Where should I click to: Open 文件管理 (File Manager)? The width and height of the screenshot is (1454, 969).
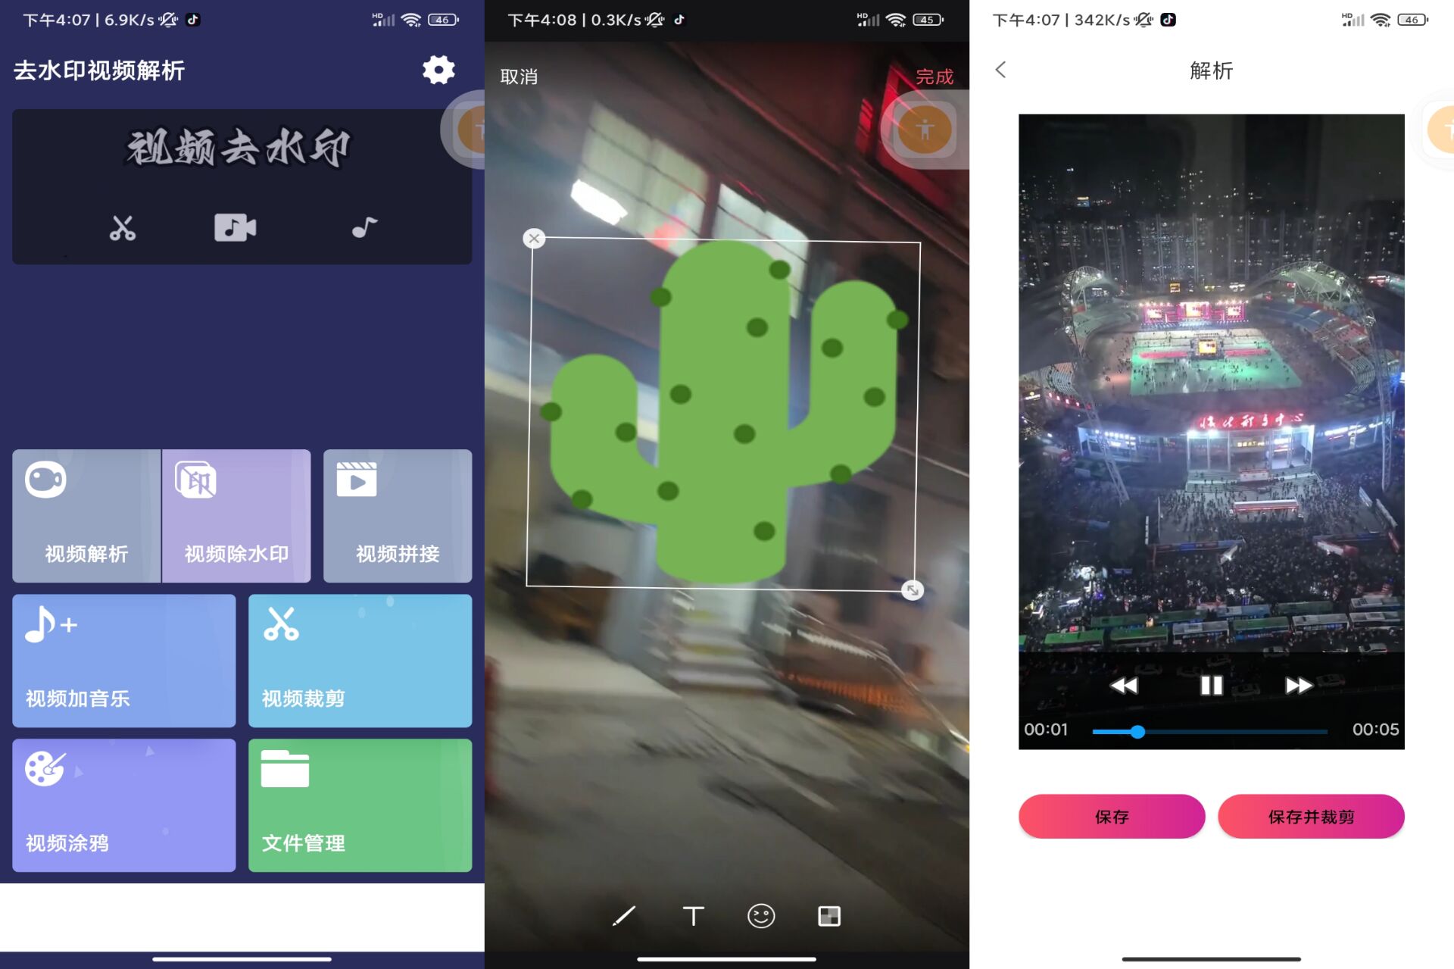pyautogui.click(x=363, y=805)
